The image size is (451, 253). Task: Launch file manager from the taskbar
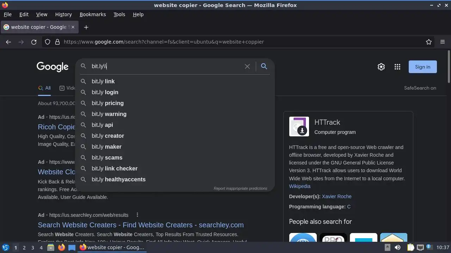pyautogui.click(x=51, y=247)
